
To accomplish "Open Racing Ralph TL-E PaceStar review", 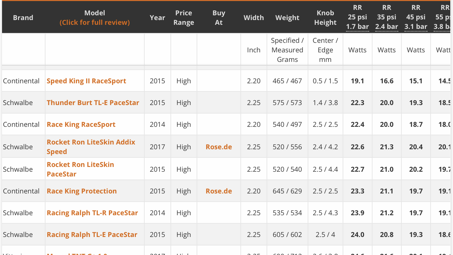I will pos(92,235).
